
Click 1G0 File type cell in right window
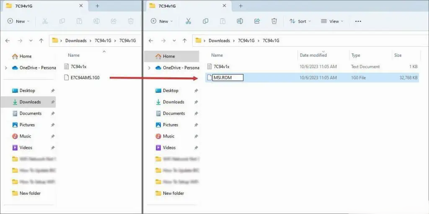point(359,78)
